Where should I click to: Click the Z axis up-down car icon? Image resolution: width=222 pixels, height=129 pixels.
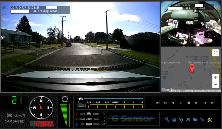(x=89, y=124)
